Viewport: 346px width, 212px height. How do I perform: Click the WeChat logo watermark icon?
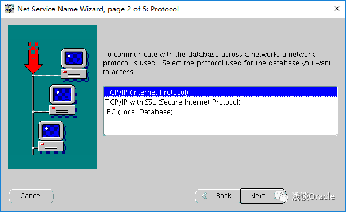[281, 196]
